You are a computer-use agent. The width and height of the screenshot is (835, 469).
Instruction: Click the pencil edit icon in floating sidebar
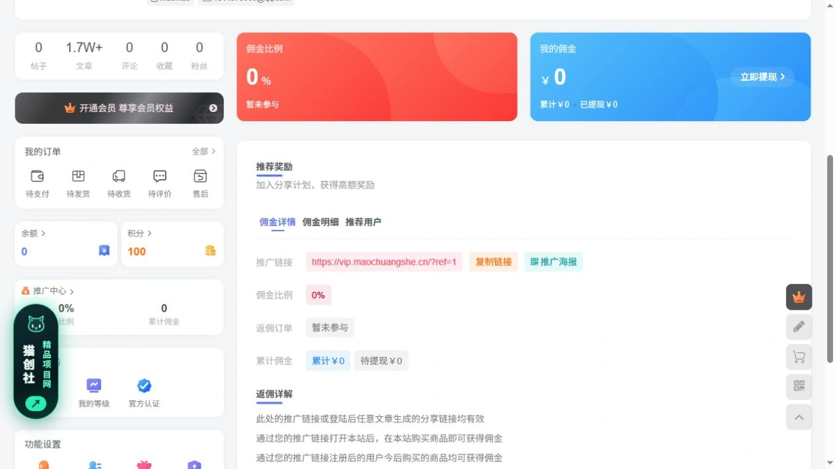(x=799, y=327)
